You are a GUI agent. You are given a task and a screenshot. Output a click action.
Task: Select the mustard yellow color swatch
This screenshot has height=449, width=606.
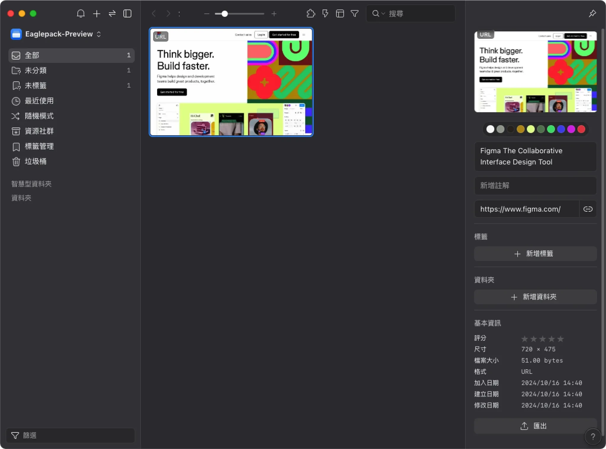[520, 129]
